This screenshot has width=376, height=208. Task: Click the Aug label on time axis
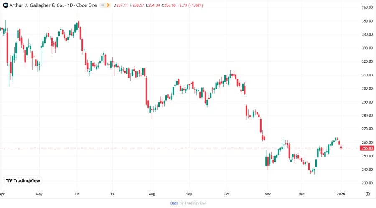(152, 194)
